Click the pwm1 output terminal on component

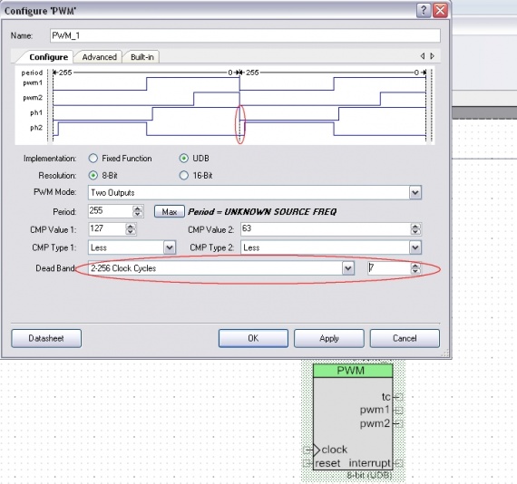[x=398, y=411]
